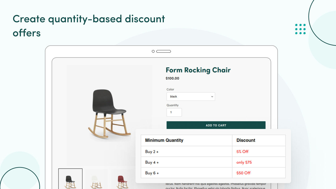The height and width of the screenshot is (189, 336).
Task: Open the color selector chevron arrow
Action: point(212,96)
